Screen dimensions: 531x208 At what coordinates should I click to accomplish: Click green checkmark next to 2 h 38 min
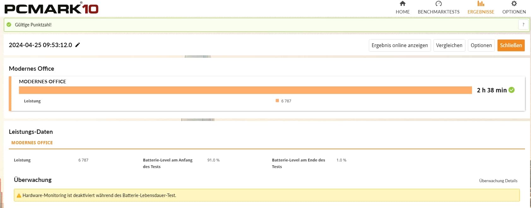[x=512, y=90]
